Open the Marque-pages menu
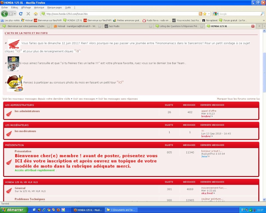 [x=55, y=7]
